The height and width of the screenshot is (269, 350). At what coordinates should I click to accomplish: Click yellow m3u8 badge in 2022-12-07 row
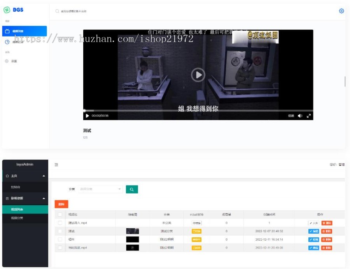coord(196,231)
